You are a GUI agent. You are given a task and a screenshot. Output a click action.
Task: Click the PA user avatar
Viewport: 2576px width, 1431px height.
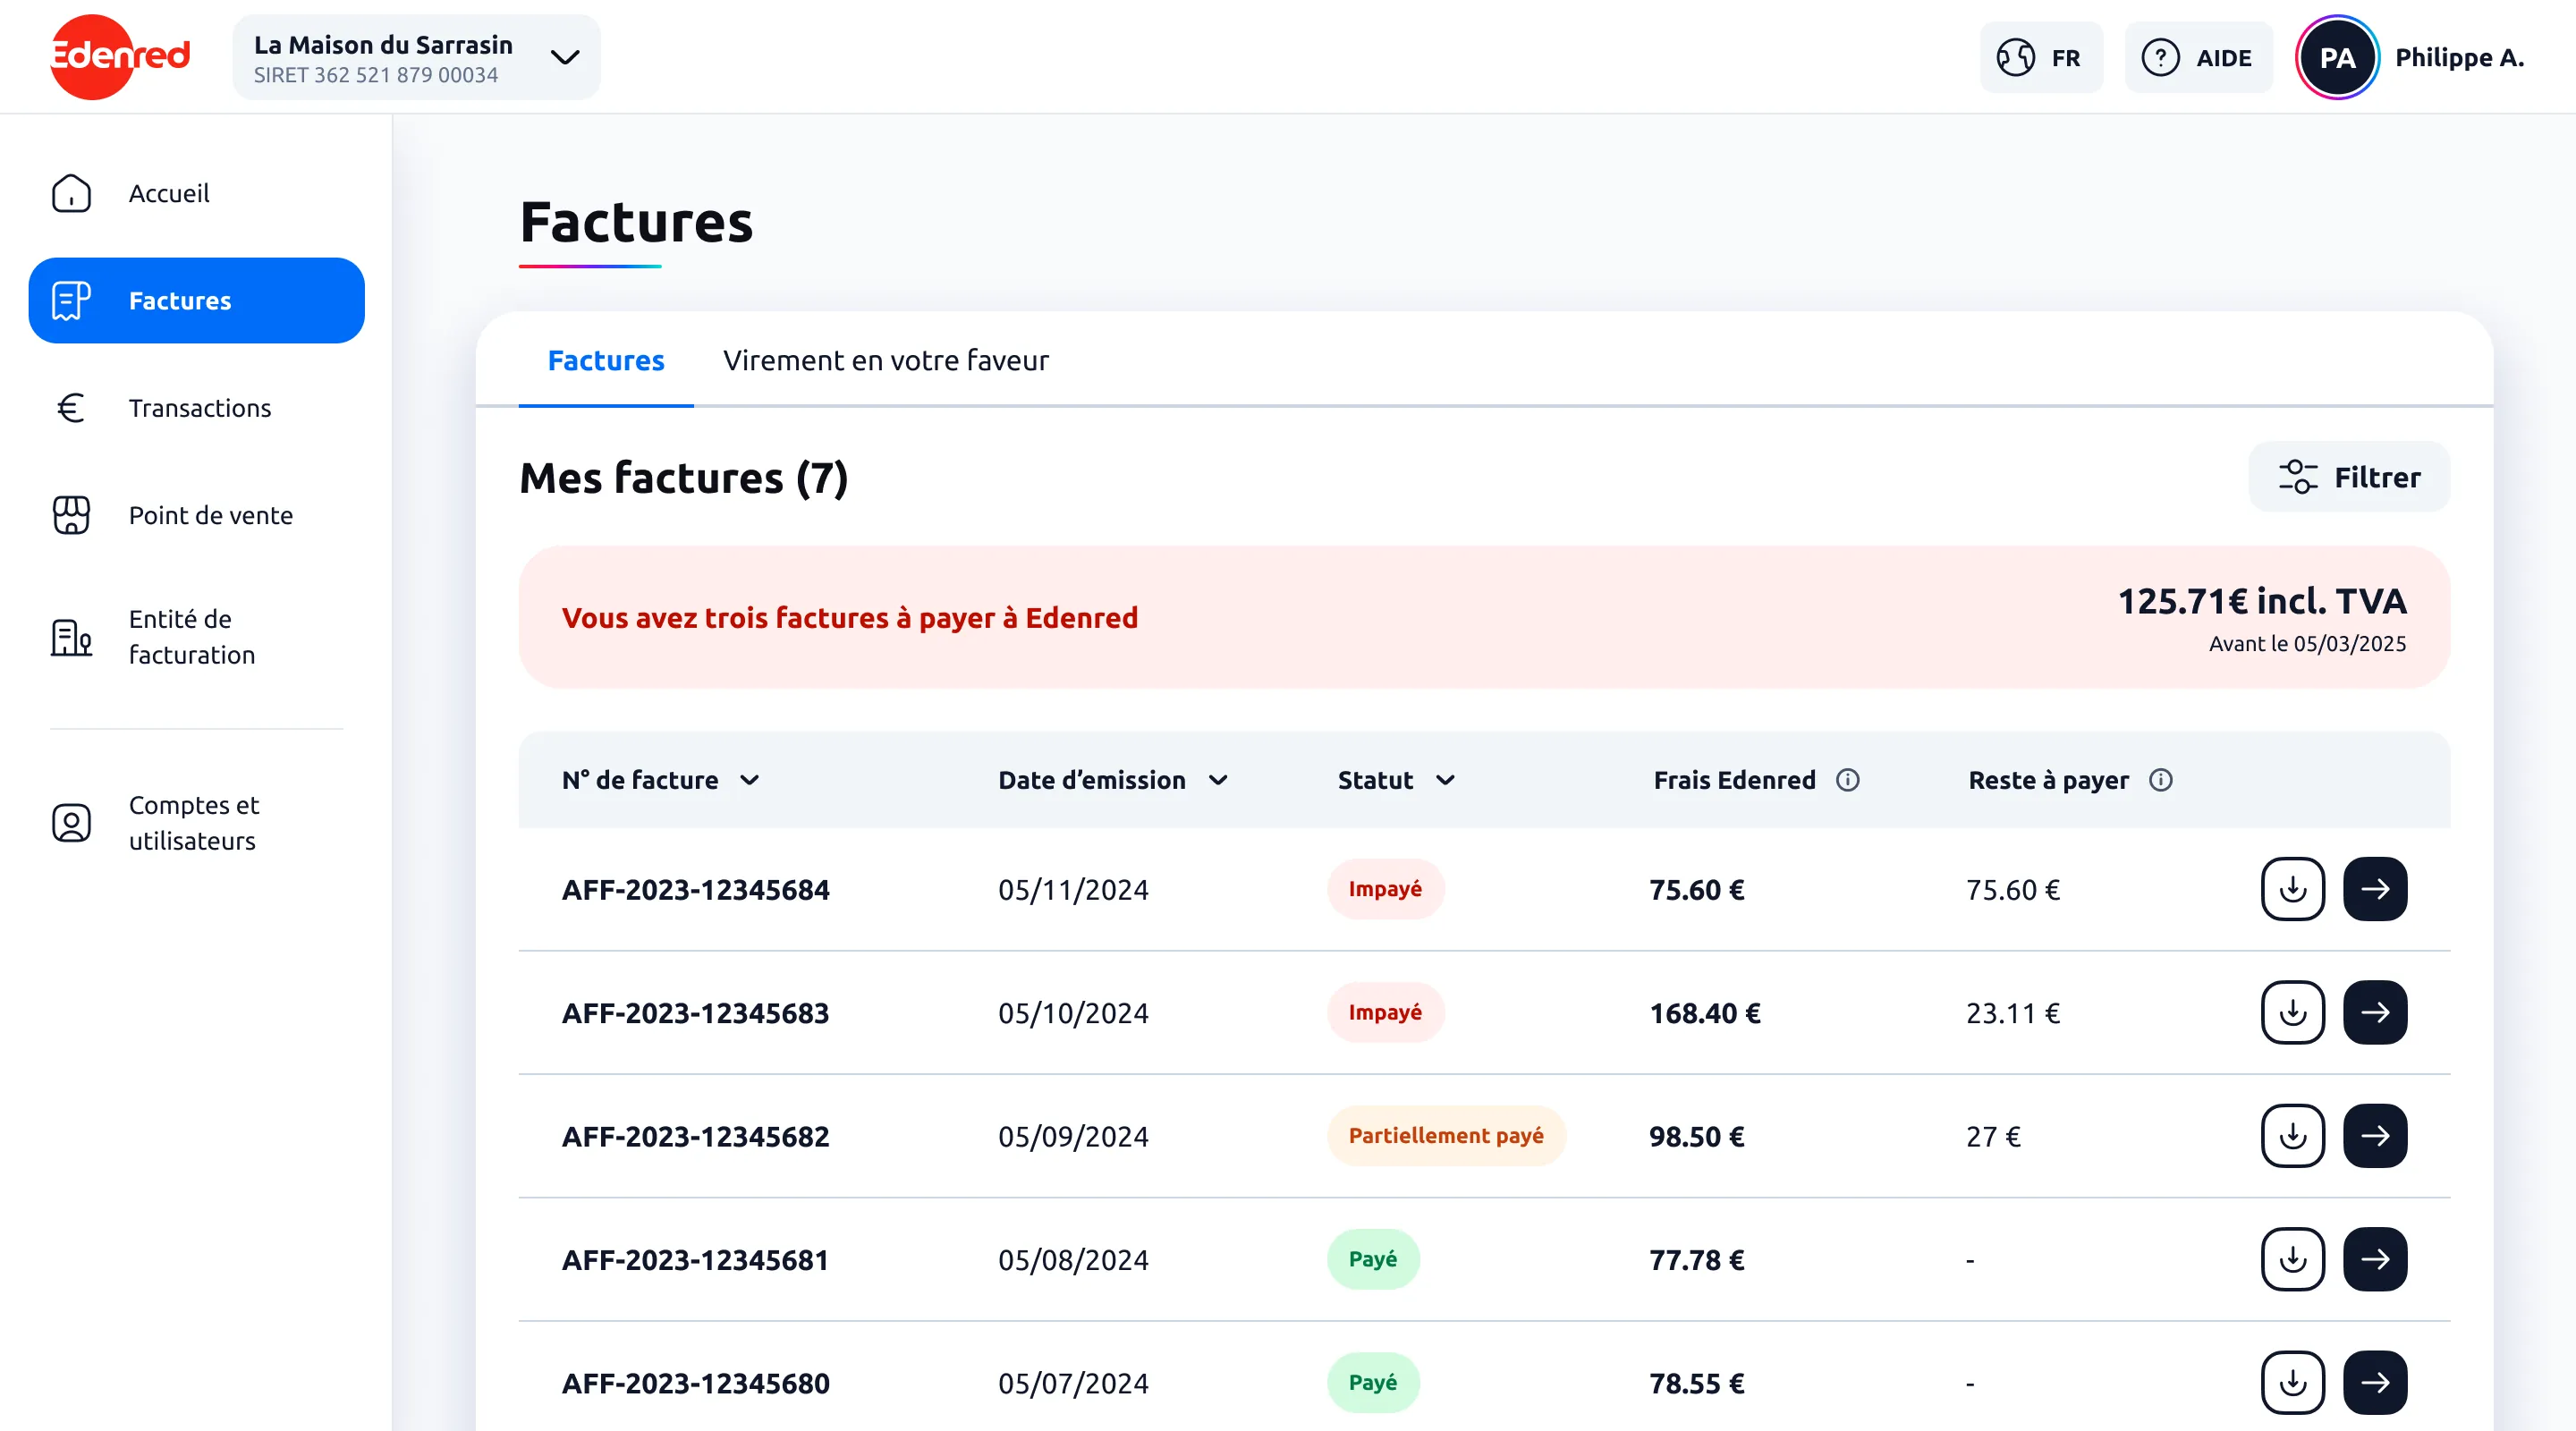(x=2336, y=57)
